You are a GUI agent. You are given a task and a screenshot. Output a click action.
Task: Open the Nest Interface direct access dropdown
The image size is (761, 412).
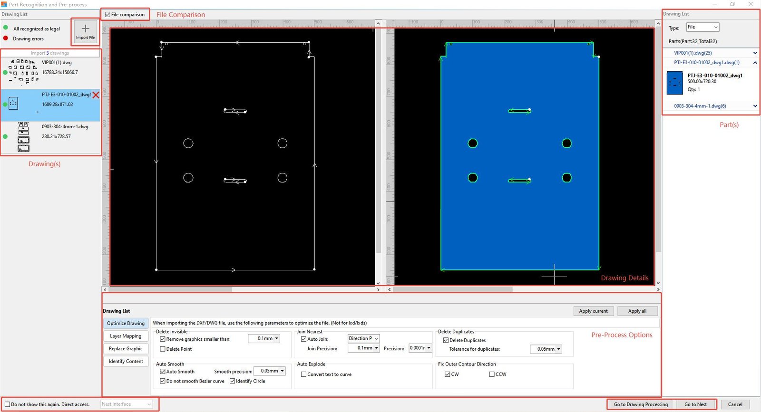click(127, 404)
